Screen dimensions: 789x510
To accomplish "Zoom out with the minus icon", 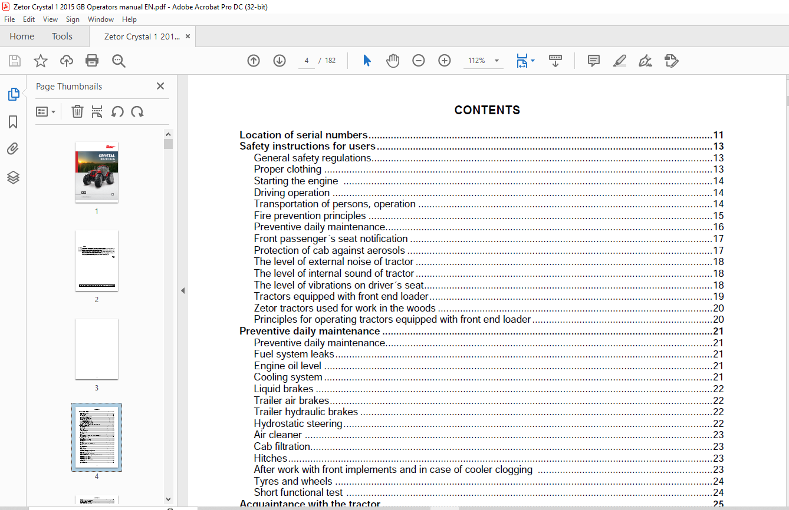I will click(419, 61).
